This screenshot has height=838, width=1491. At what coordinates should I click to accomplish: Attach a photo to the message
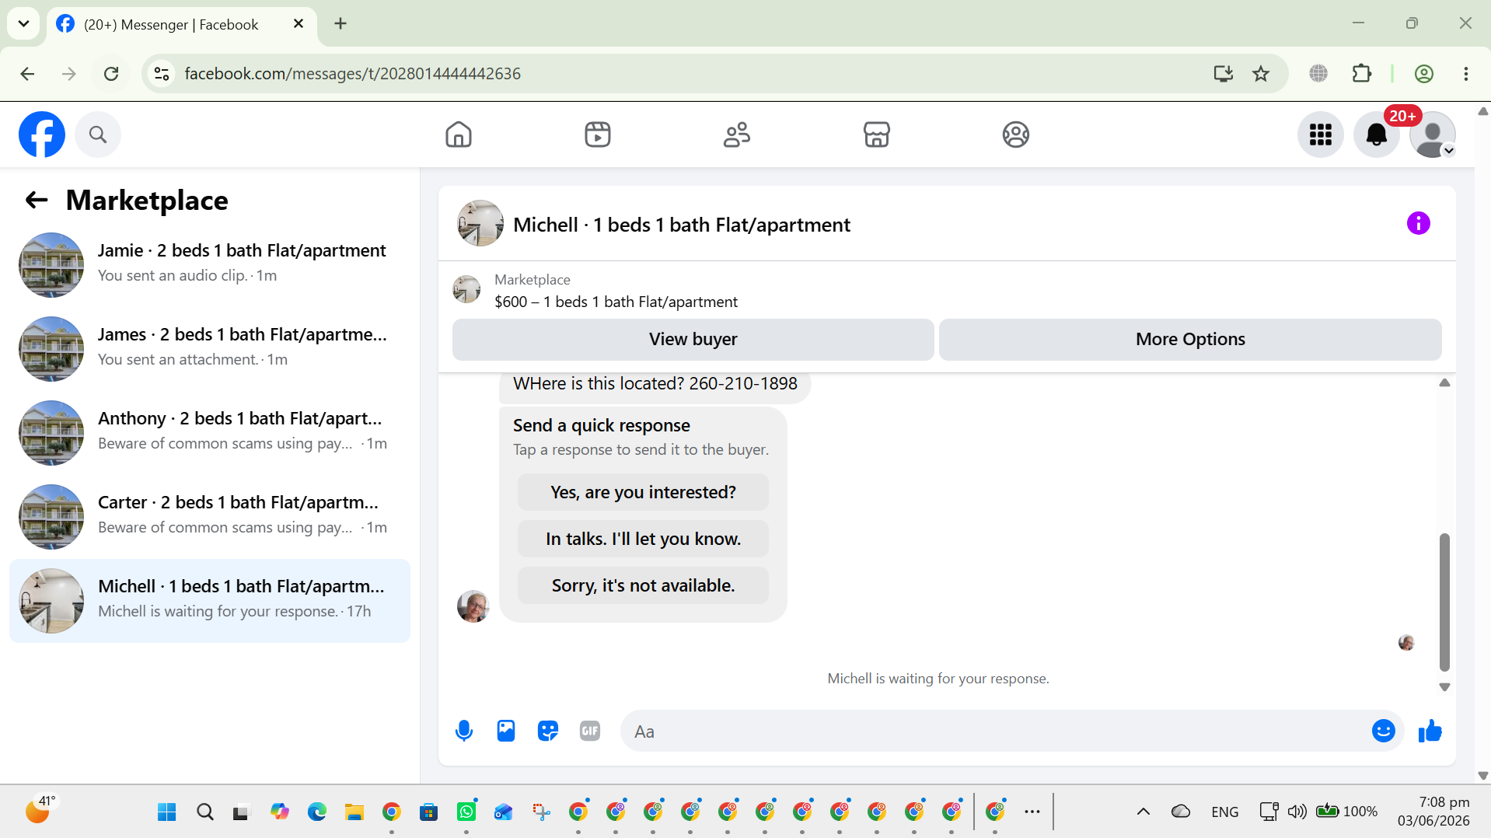pyautogui.click(x=506, y=731)
